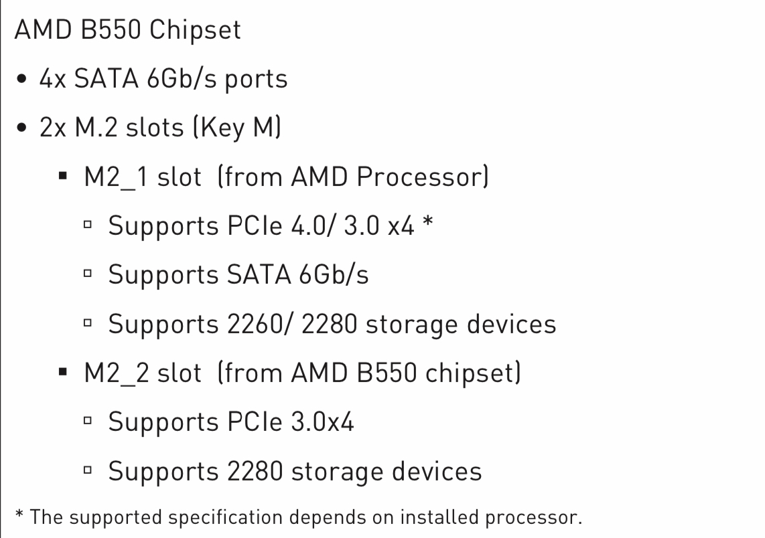The image size is (765, 538).
Task: Click "Supports 2260/ 2280 storage devices" text
Action: [x=332, y=325]
